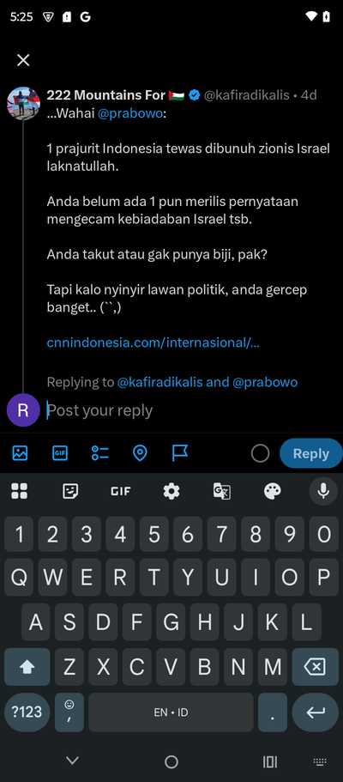Attach a photo using the image icon
The height and width of the screenshot is (782, 343).
20,453
